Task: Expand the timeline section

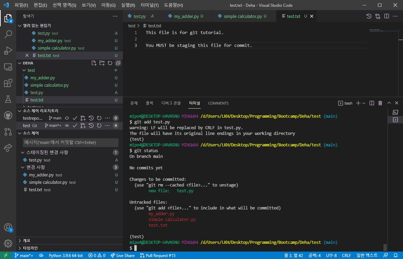Action: (20, 248)
